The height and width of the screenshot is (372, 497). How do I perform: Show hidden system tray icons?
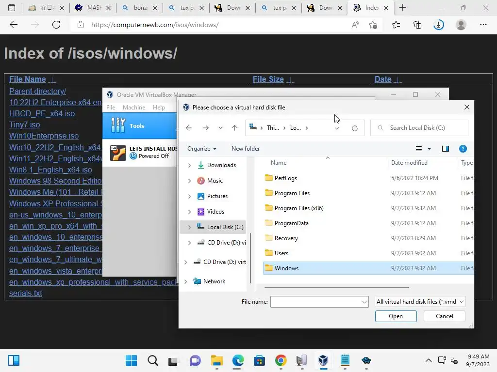pyautogui.click(x=428, y=360)
